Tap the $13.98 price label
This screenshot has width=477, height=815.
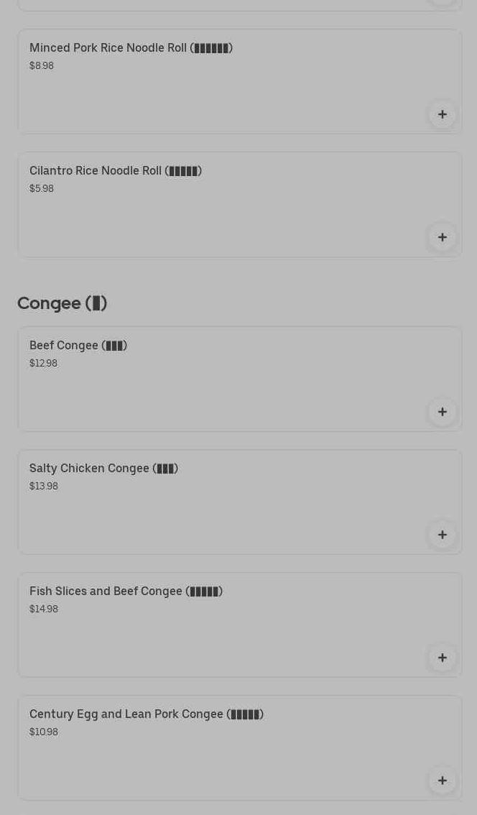pos(43,487)
